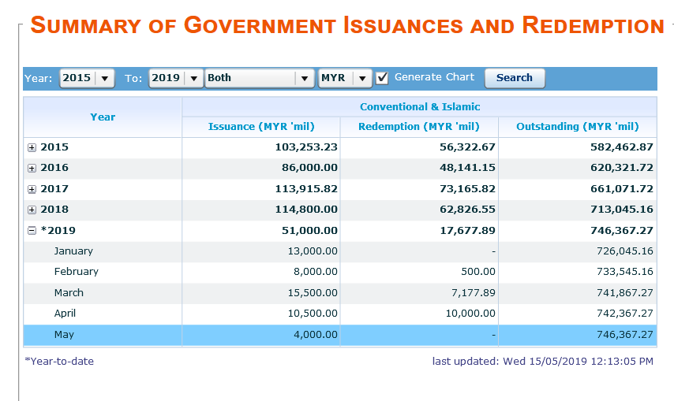Image resolution: width=674 pixels, height=401 pixels.
Task: Open the MYR currency dropdown
Action: 345,78
